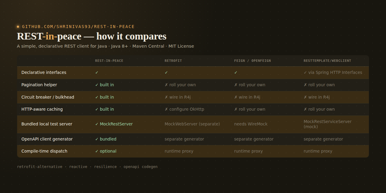Click Feign checkmark in Declarative interfaces row
Image resolution: width=386 pixels, height=193 pixels.
click(236, 72)
